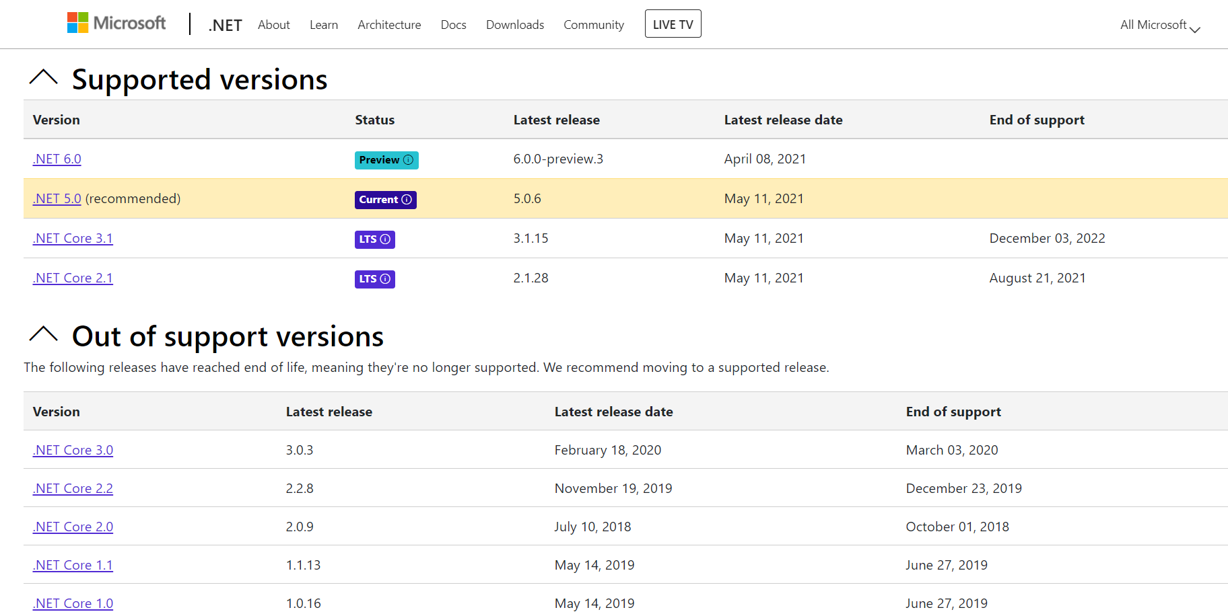
Task: Expand the All Microsoft dropdown
Action: [x=1160, y=25]
